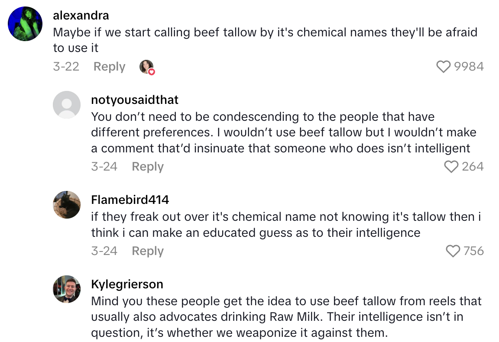Hit Reply below Flamebird414's comment
This screenshot has height=342, width=499.
coord(147,251)
